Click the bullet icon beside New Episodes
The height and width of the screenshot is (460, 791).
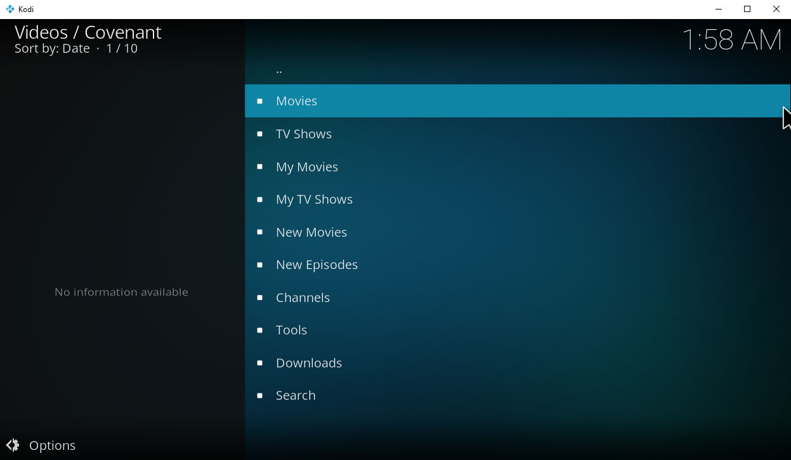(259, 265)
